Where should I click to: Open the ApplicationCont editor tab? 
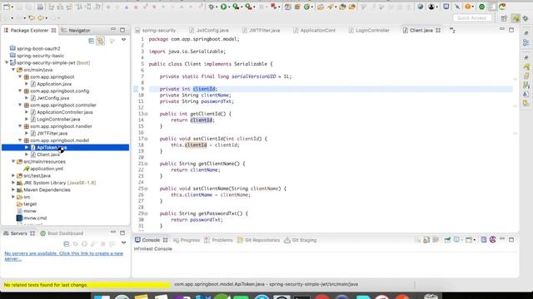pos(315,30)
